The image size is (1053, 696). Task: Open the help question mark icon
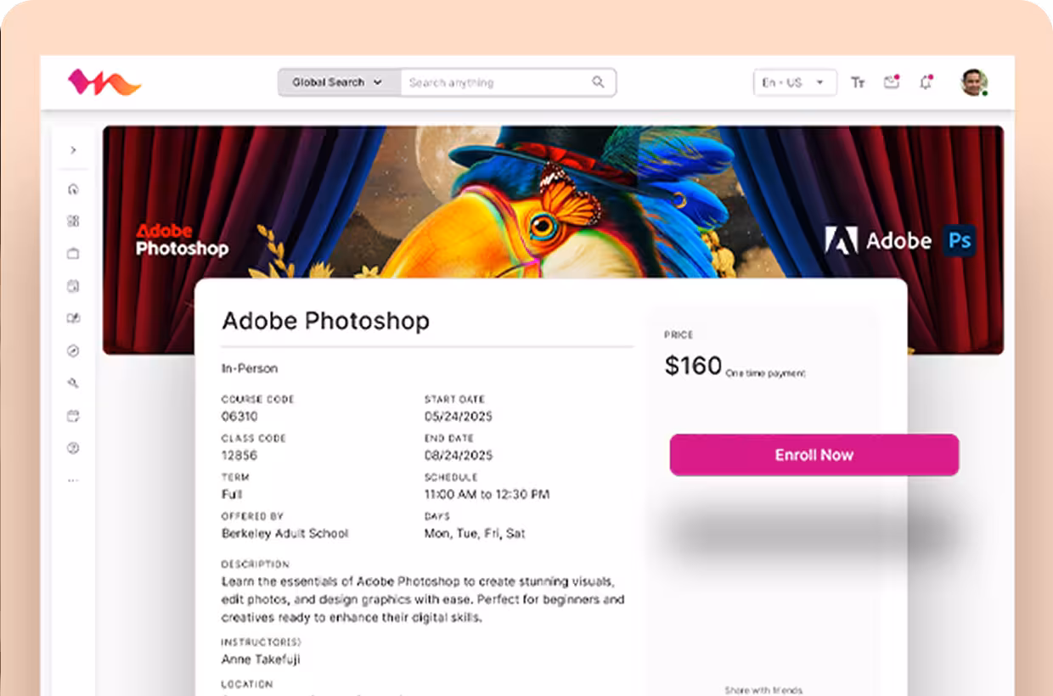[73, 448]
